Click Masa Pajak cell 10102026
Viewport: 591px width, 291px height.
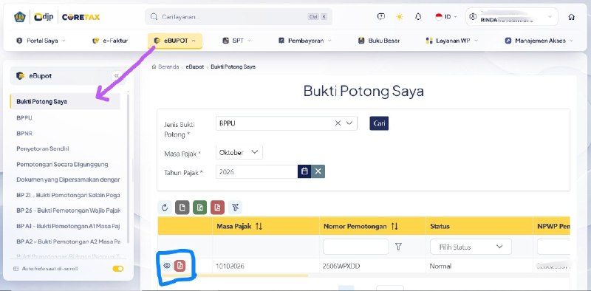pos(230,266)
